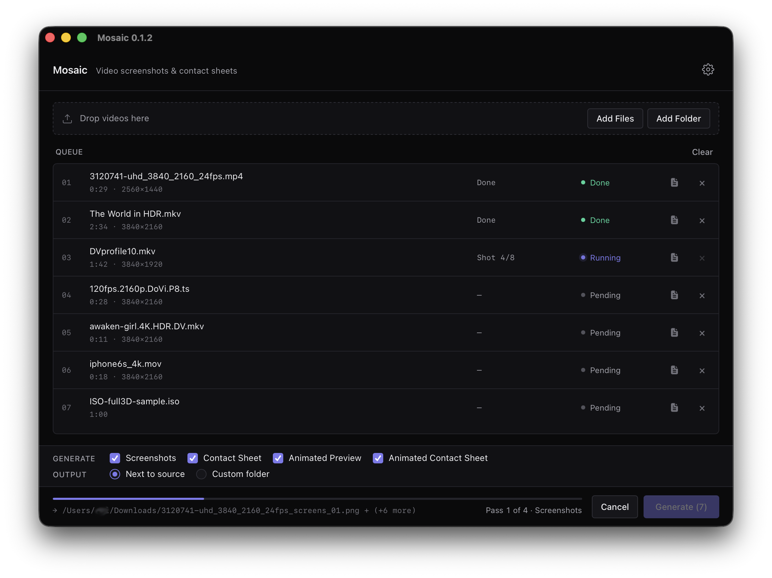Image resolution: width=772 pixels, height=578 pixels.
Task: Select Custom folder output option
Action: click(201, 474)
